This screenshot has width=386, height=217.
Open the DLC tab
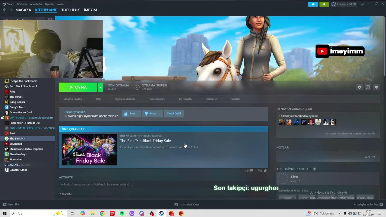click(x=99, y=99)
